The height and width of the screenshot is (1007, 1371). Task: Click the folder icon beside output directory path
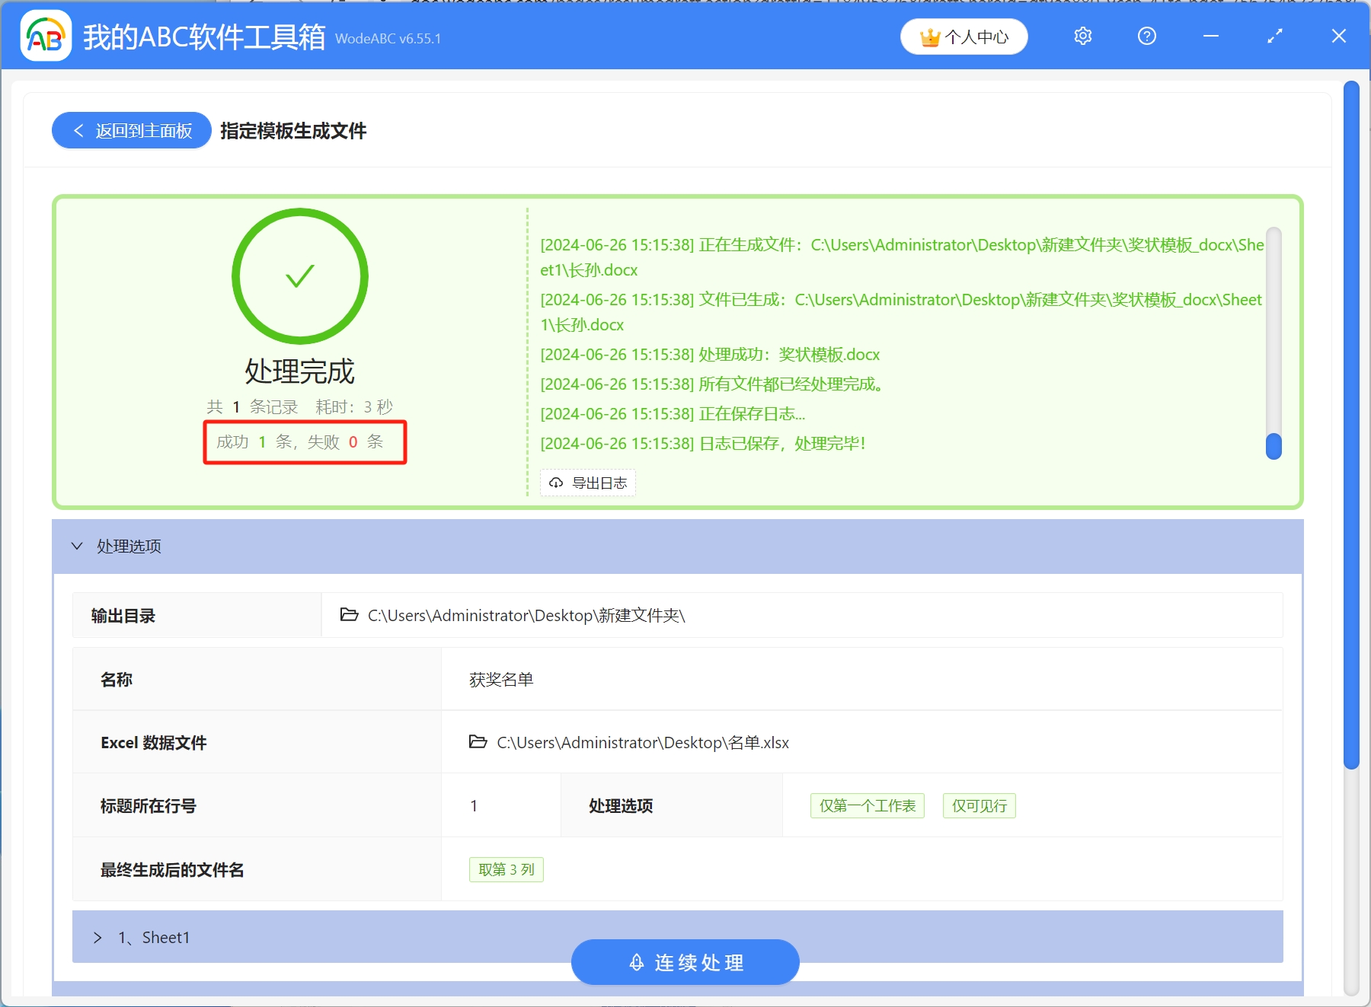click(349, 615)
